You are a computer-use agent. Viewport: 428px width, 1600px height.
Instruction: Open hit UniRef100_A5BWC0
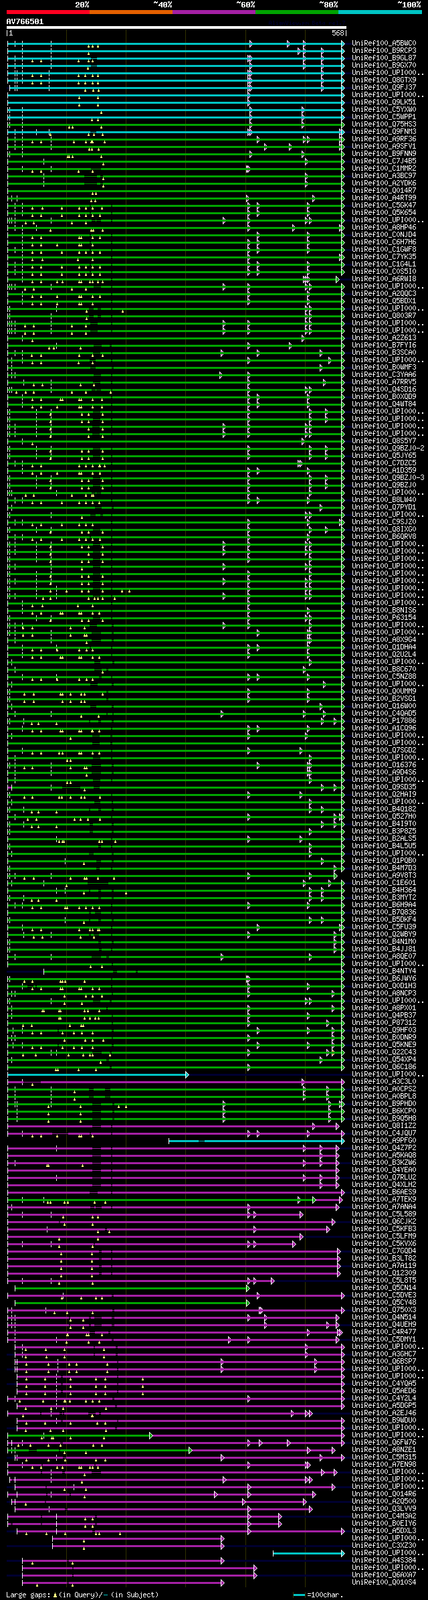[x=384, y=44]
